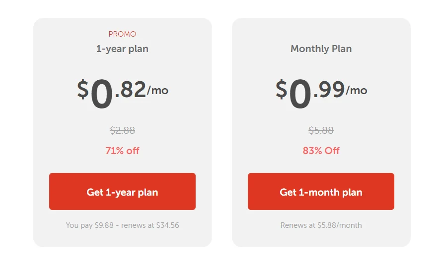Screen dimensions: 443x264
Task: Click the large 0 digit in the monthly price
Action: pos(300,94)
